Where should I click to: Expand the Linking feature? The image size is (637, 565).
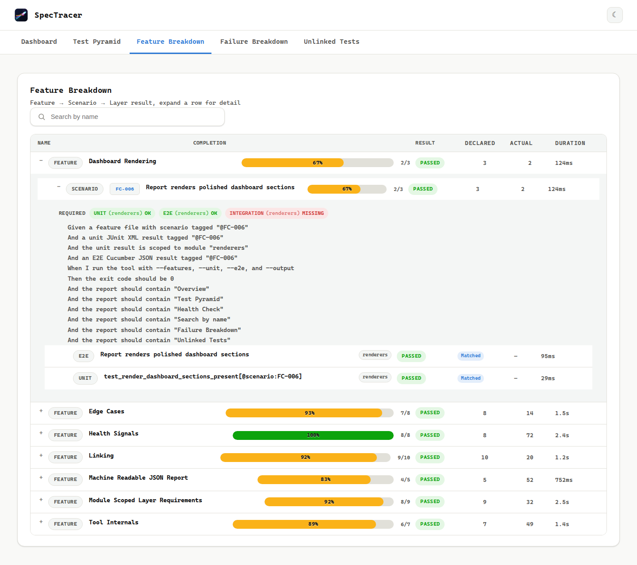click(x=41, y=455)
